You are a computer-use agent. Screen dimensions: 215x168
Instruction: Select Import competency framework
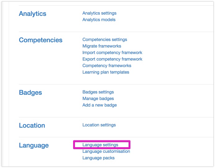click(x=112, y=53)
